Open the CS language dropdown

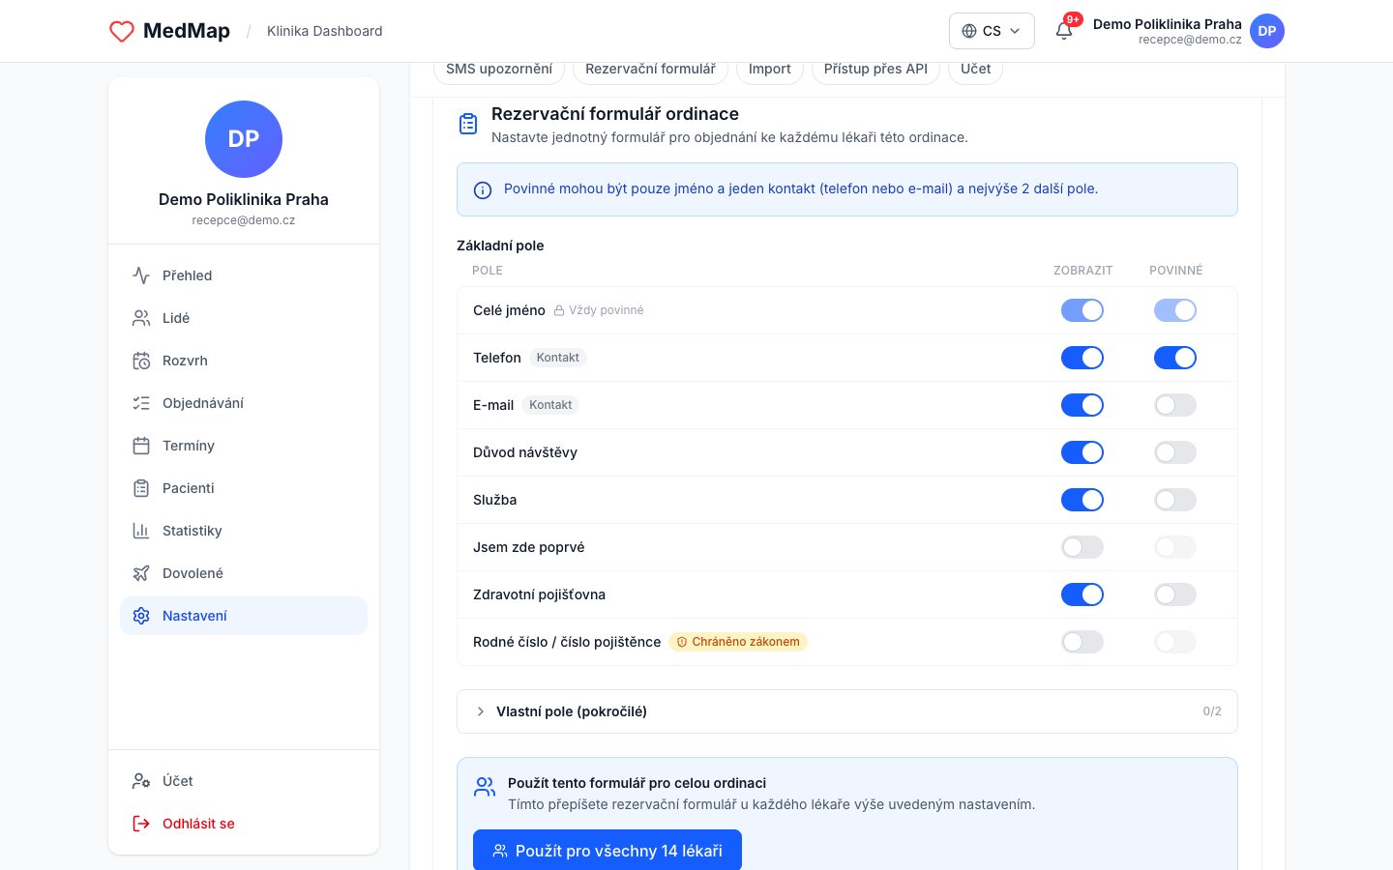[992, 31]
